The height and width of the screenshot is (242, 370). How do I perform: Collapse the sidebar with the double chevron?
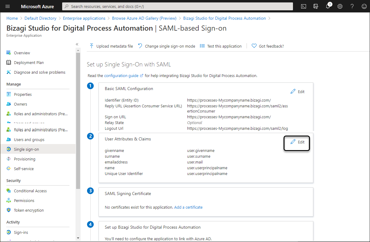click(77, 44)
